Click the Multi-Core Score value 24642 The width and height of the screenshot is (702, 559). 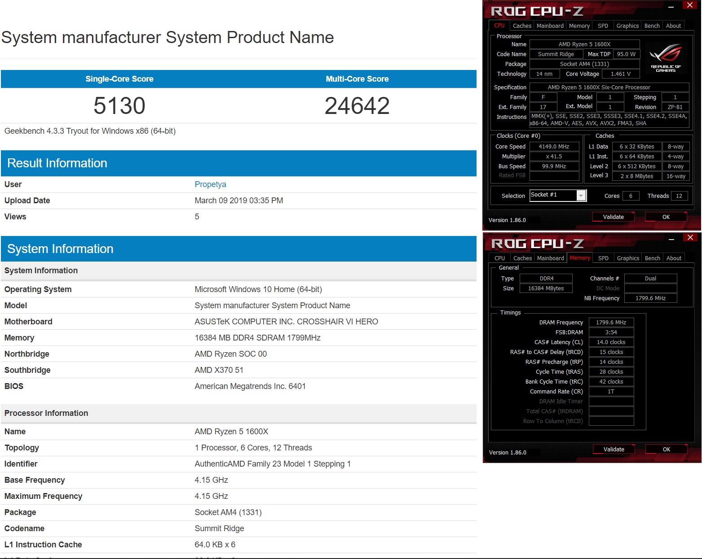(x=357, y=106)
